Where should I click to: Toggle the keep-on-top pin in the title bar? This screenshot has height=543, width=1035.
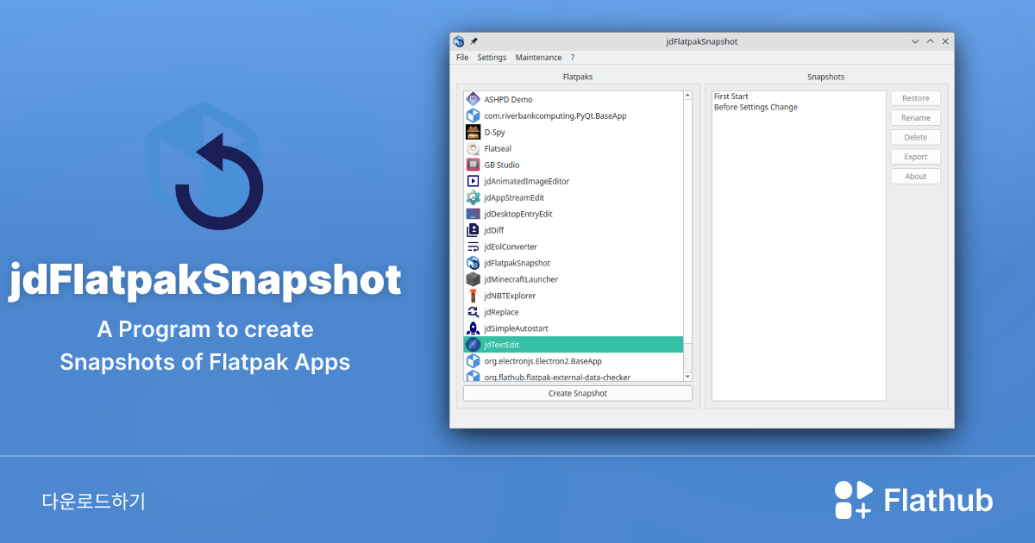(x=473, y=41)
